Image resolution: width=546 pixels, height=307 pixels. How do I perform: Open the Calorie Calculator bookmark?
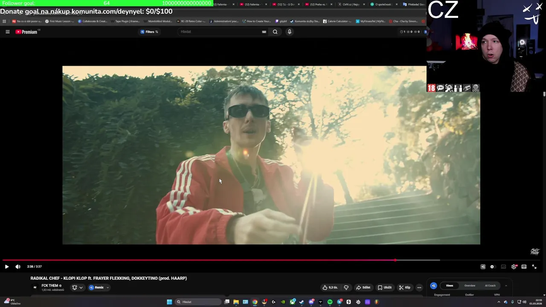click(337, 21)
